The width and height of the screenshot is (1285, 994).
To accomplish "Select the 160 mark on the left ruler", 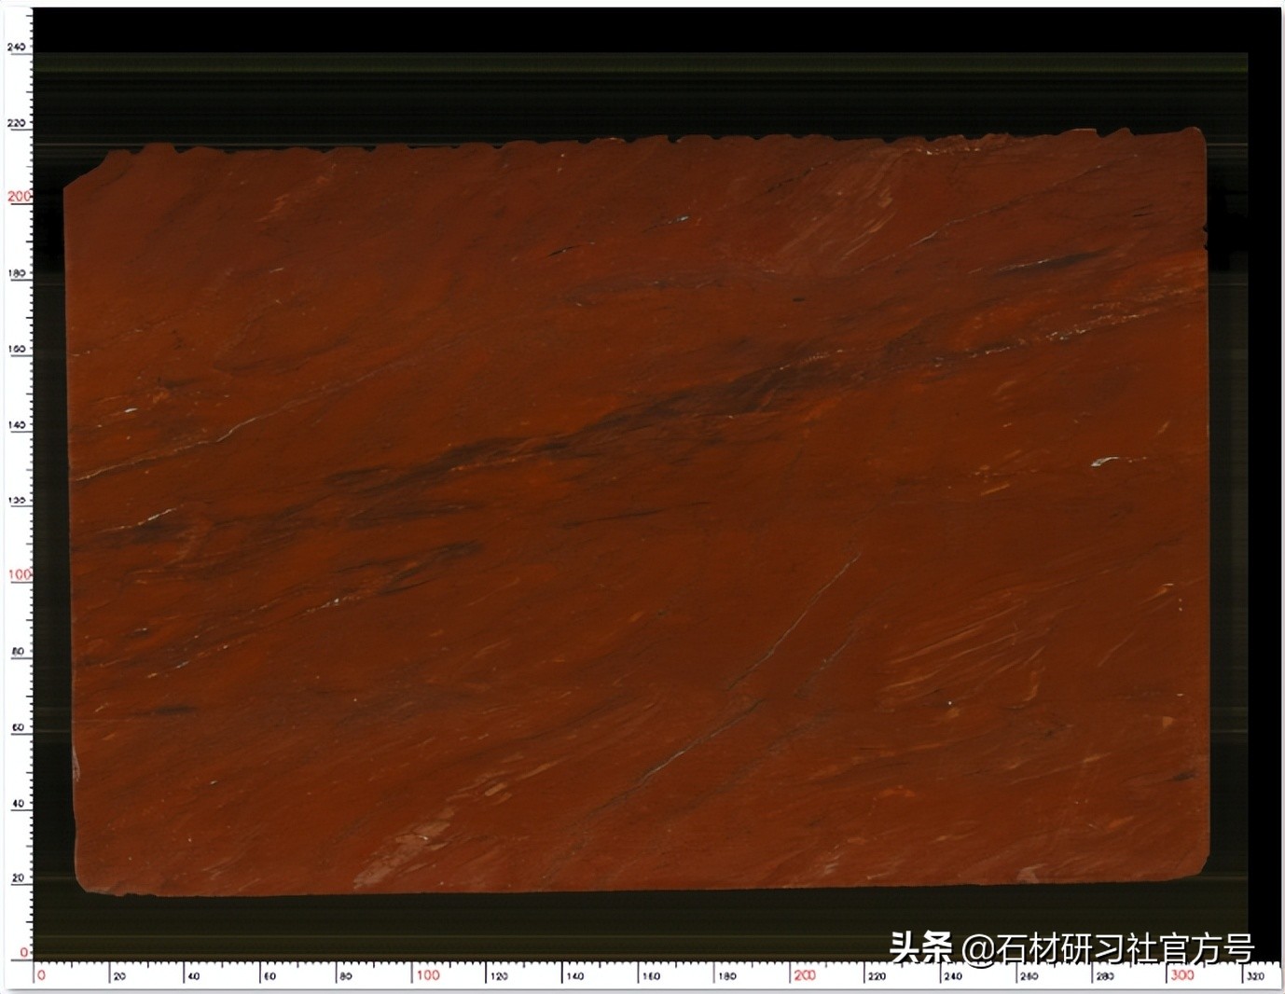I will click(18, 350).
